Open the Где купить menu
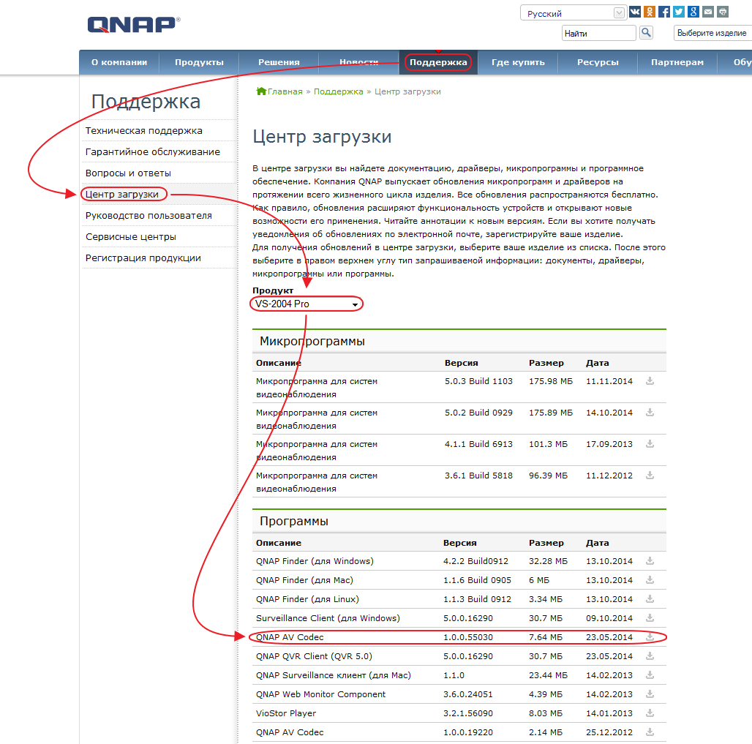The width and height of the screenshot is (752, 744). coord(518,62)
